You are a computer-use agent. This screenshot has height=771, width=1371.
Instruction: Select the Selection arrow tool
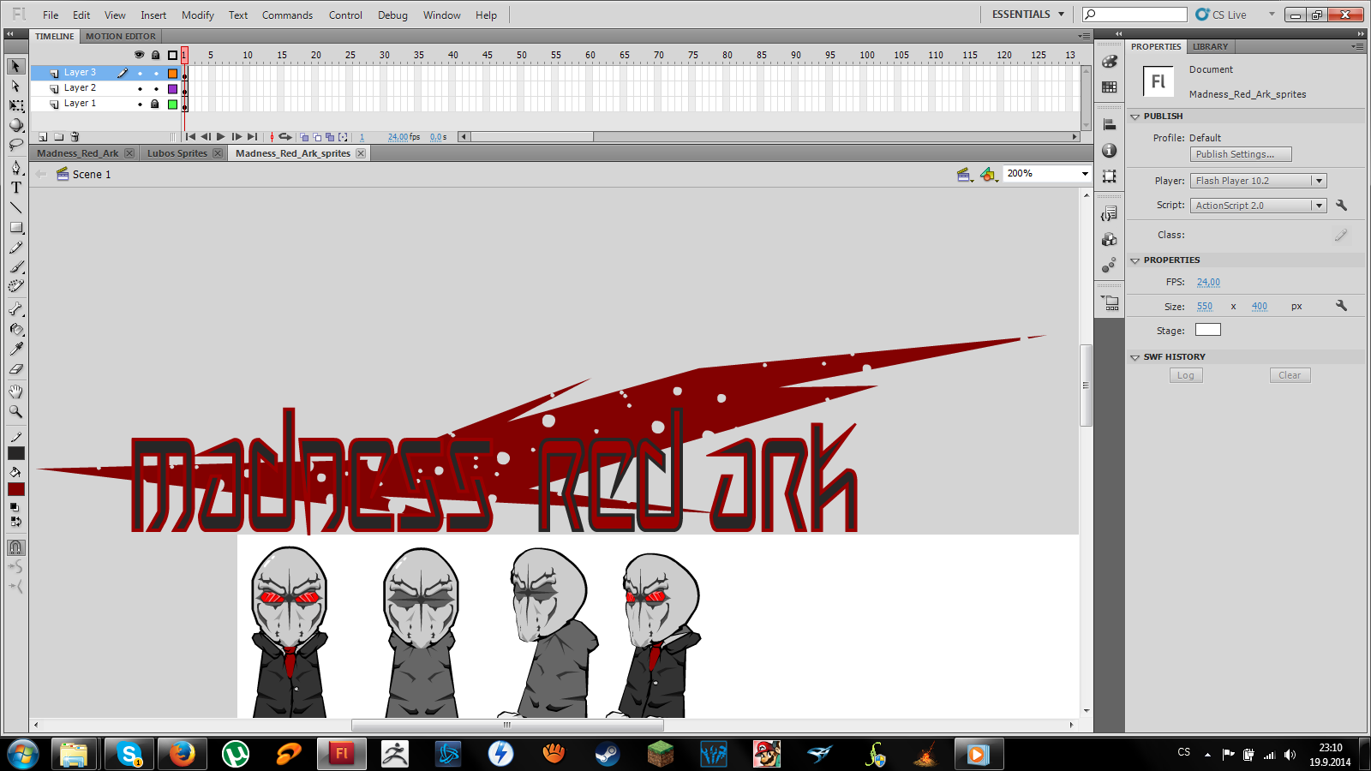(15, 67)
